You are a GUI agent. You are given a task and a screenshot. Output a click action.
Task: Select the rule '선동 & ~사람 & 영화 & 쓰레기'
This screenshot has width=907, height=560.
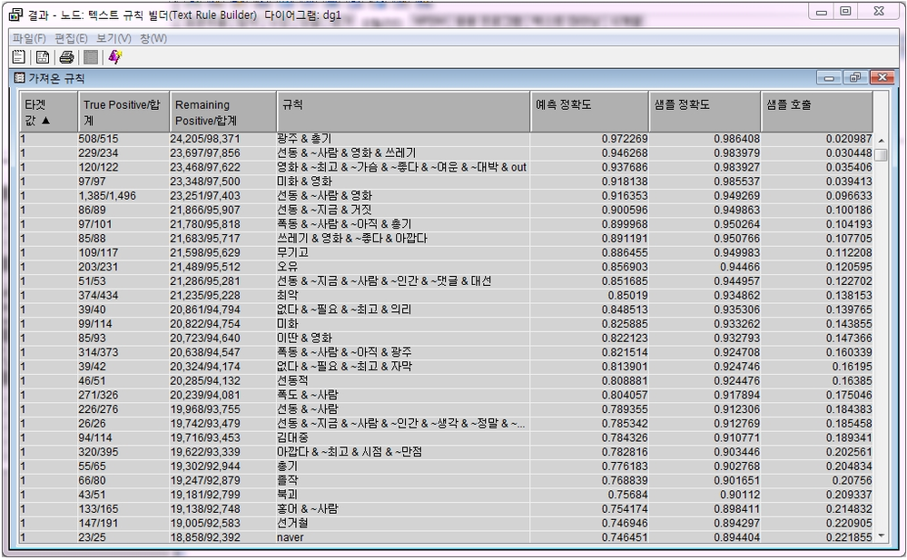[346, 153]
